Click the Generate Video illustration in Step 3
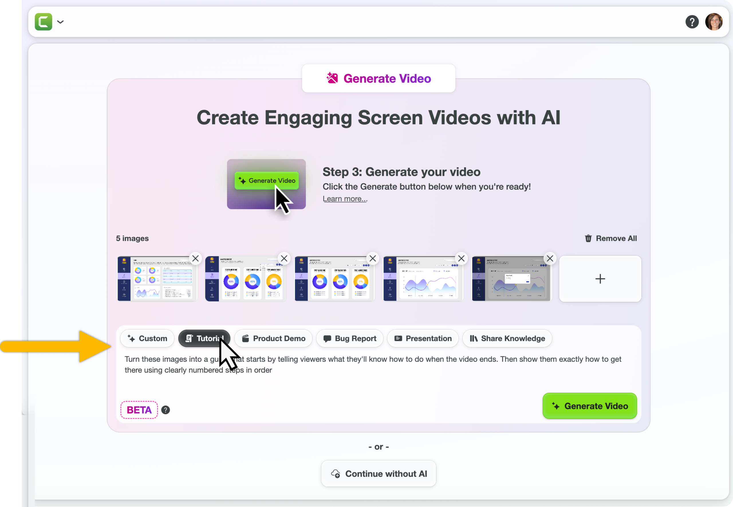The image size is (733, 507). point(266,184)
